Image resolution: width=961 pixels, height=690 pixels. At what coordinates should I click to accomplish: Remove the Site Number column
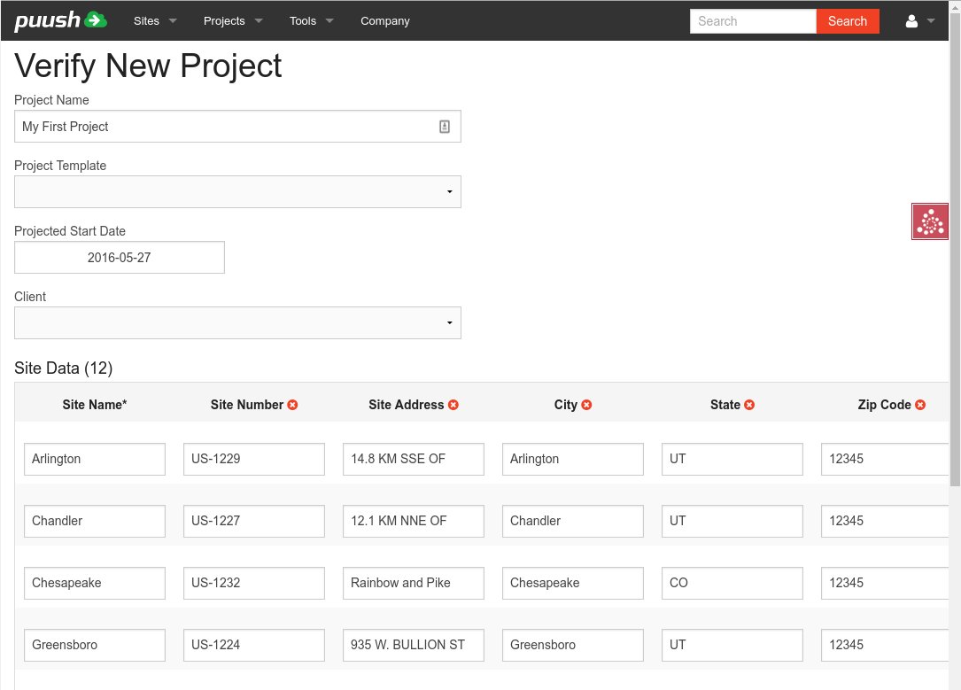click(293, 405)
